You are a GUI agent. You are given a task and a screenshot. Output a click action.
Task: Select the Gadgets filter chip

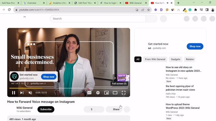[x=175, y=59]
